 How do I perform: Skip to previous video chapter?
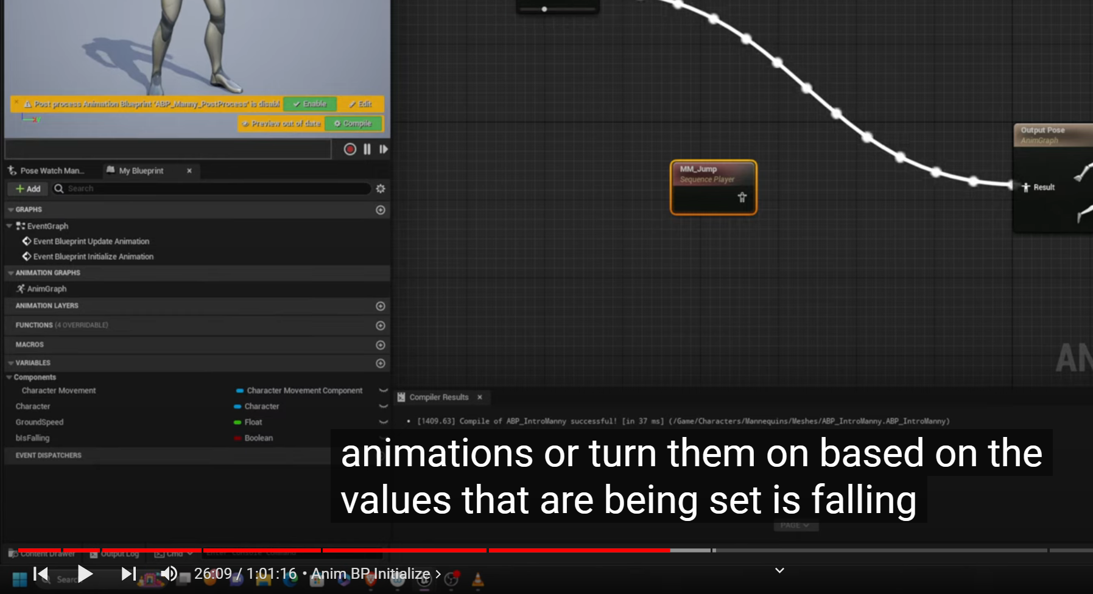coord(41,574)
